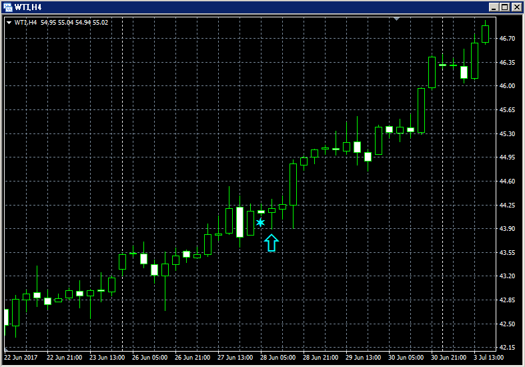Click the WTI,H4 title bar text

pyautogui.click(x=28, y=7)
